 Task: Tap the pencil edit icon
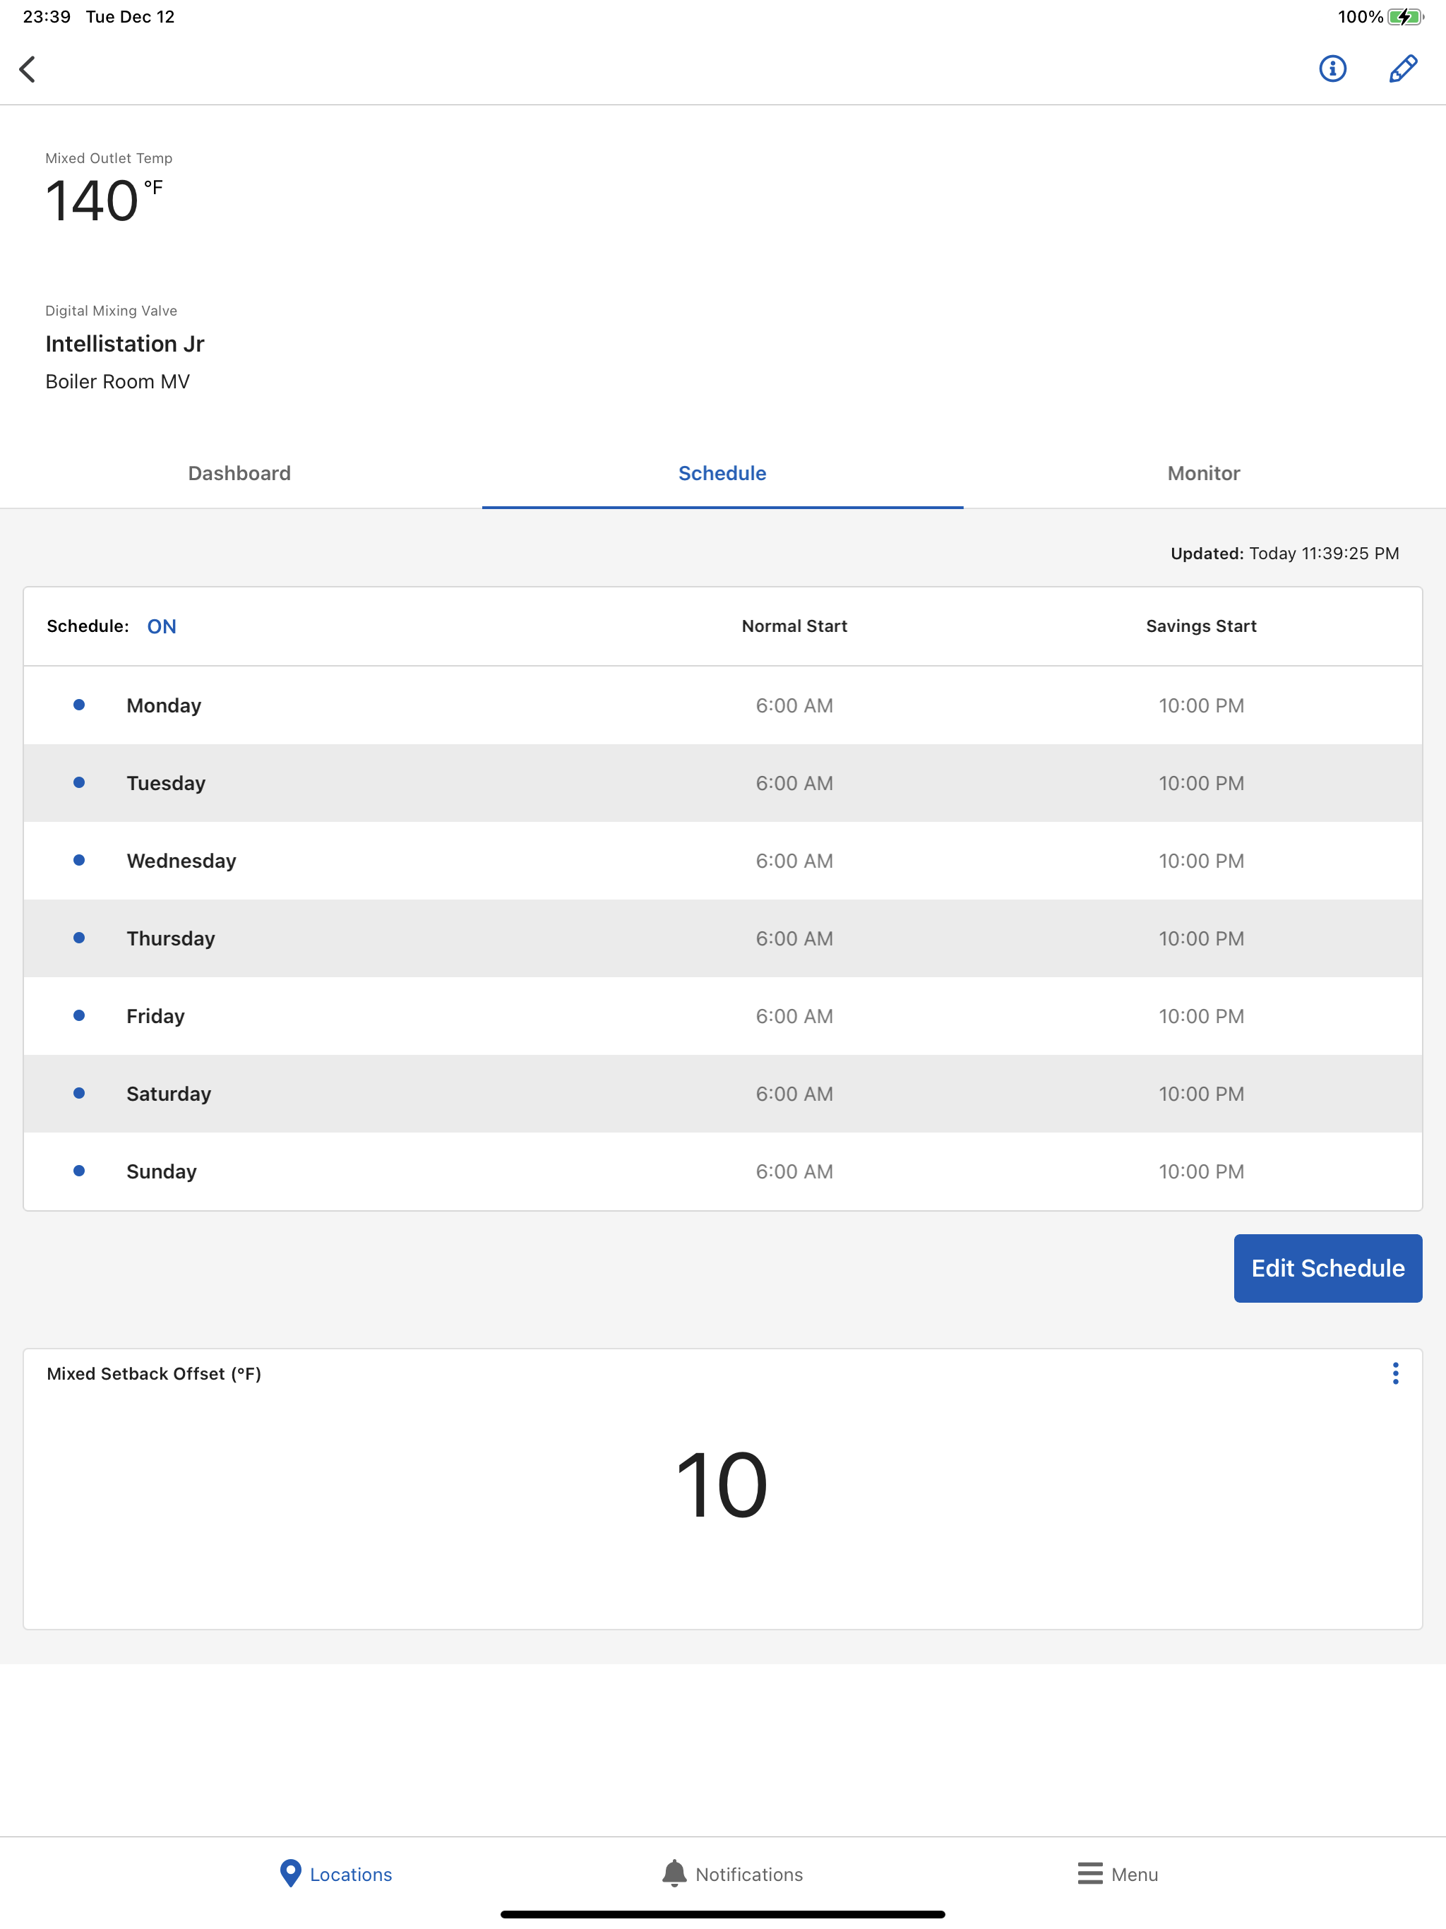1402,68
